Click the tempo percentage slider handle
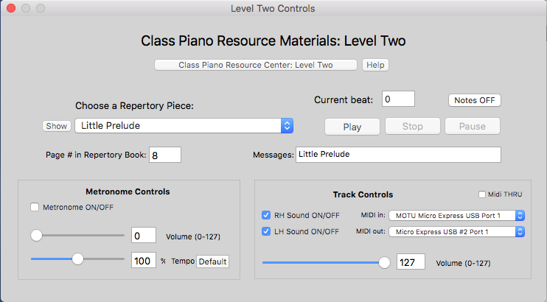The image size is (547, 302). tap(77, 259)
